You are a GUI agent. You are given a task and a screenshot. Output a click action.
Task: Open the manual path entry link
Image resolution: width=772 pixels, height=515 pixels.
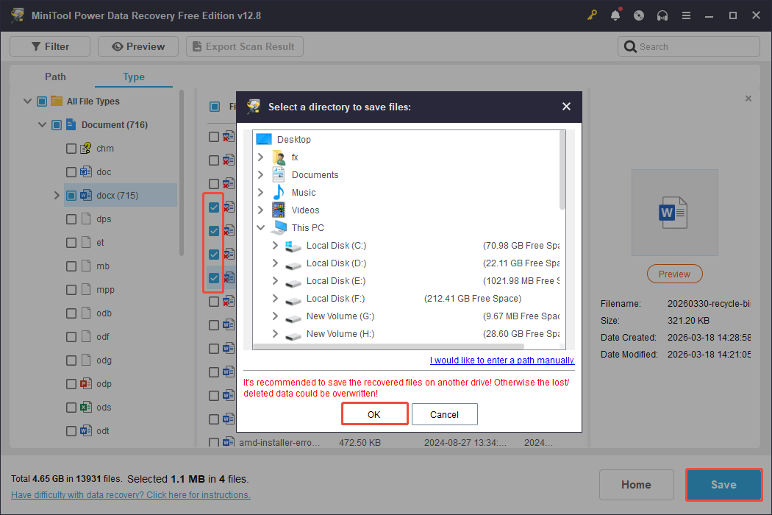tap(502, 360)
